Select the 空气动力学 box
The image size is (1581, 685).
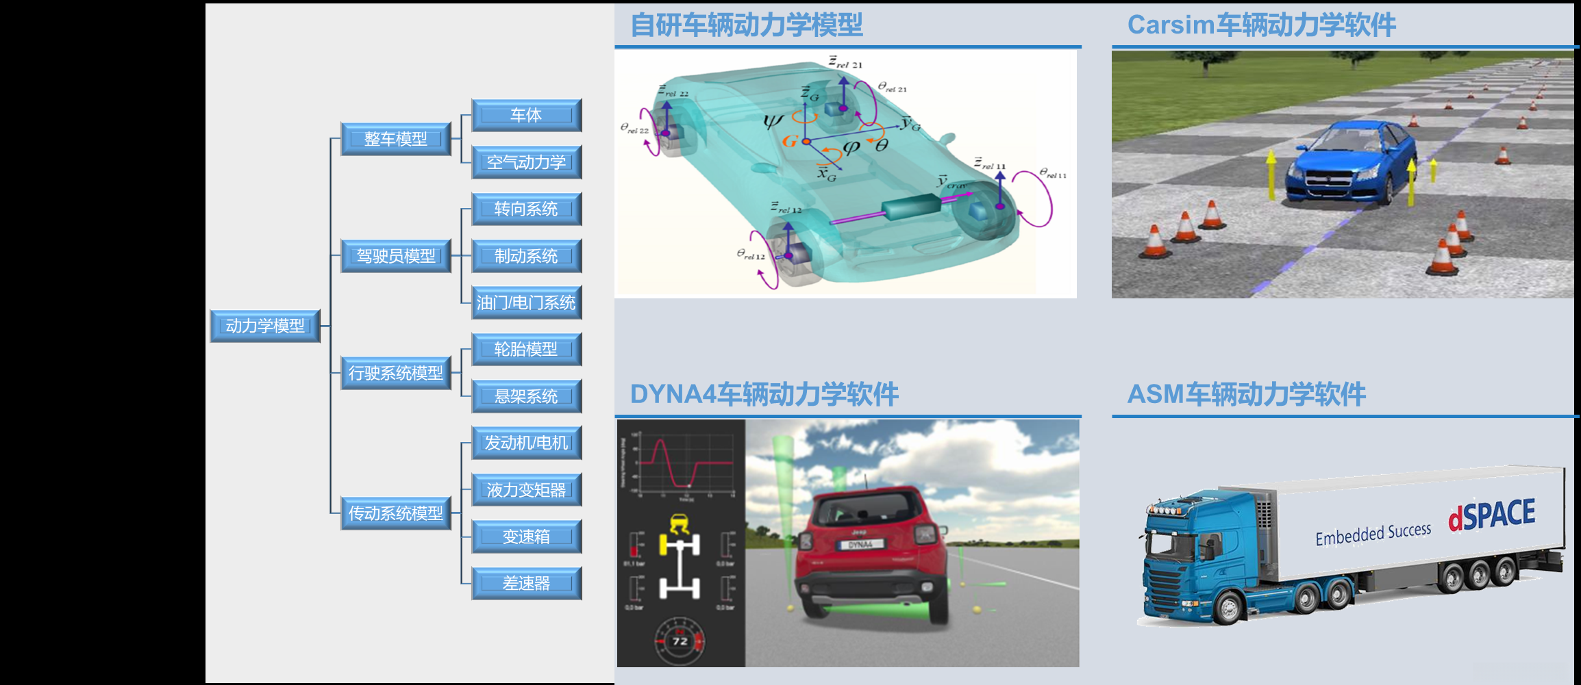pyautogui.click(x=527, y=162)
